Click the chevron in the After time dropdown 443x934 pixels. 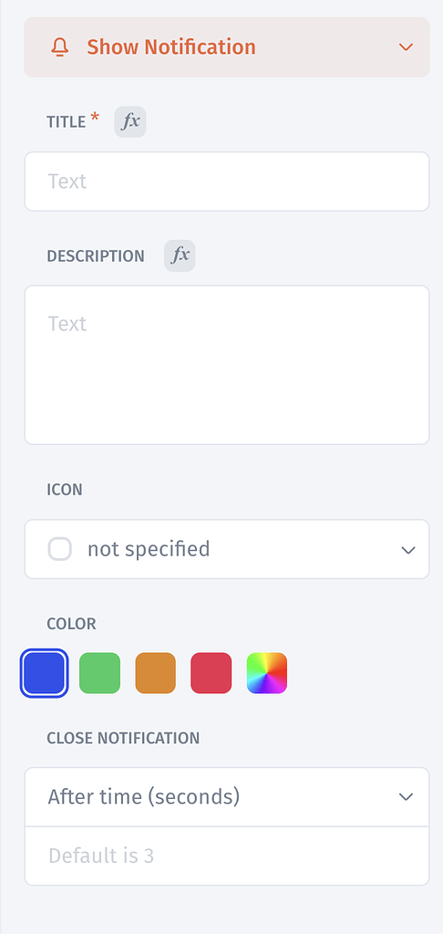tap(407, 797)
